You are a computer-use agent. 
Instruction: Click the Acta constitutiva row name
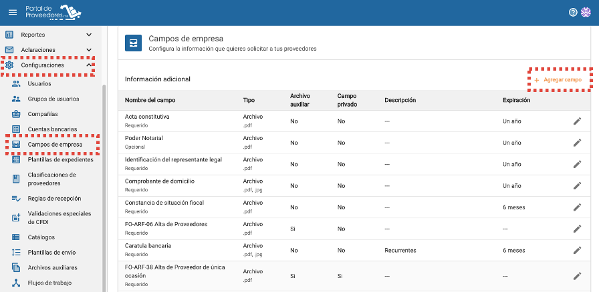[147, 117]
